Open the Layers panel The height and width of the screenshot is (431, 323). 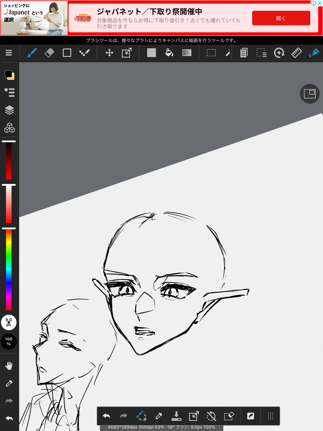point(10,110)
